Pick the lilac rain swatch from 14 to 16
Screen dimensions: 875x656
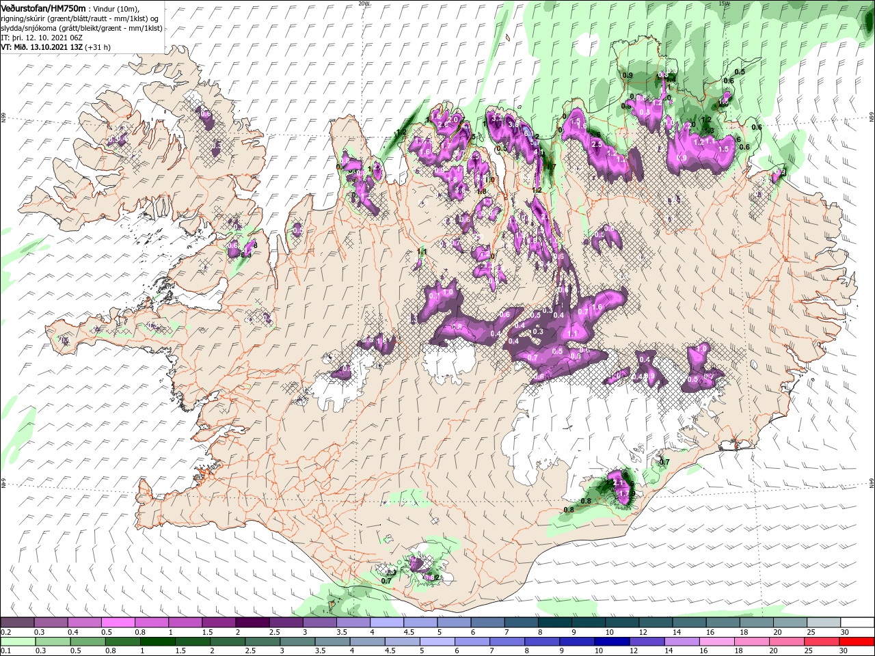pos(682,642)
